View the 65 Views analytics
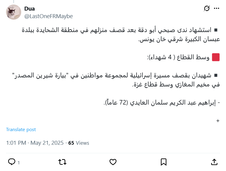Image resolution: width=226 pixels, height=171 pixels. pos(79,143)
